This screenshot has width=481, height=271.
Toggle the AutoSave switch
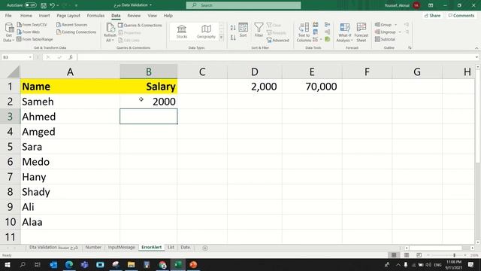pyautogui.click(x=30, y=5)
